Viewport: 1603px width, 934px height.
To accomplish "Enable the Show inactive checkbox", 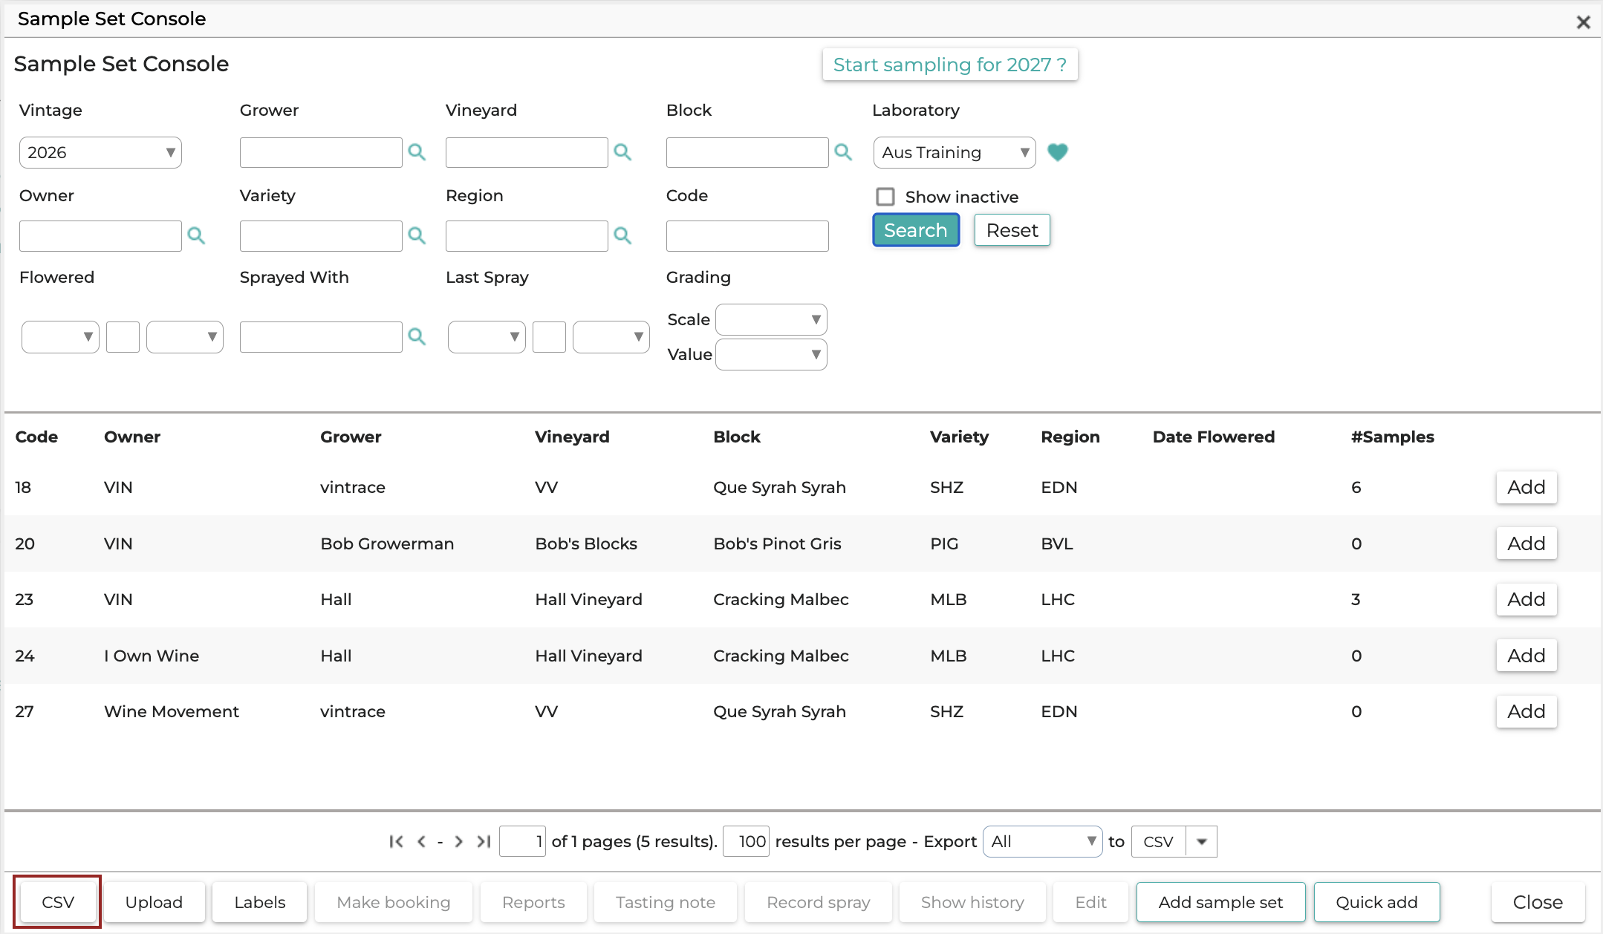I will click(885, 197).
